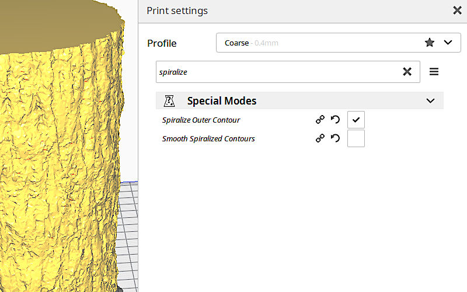Click link icon for Smooth Spiralized Contours
Screen dimensions: 467x292
click(320, 138)
